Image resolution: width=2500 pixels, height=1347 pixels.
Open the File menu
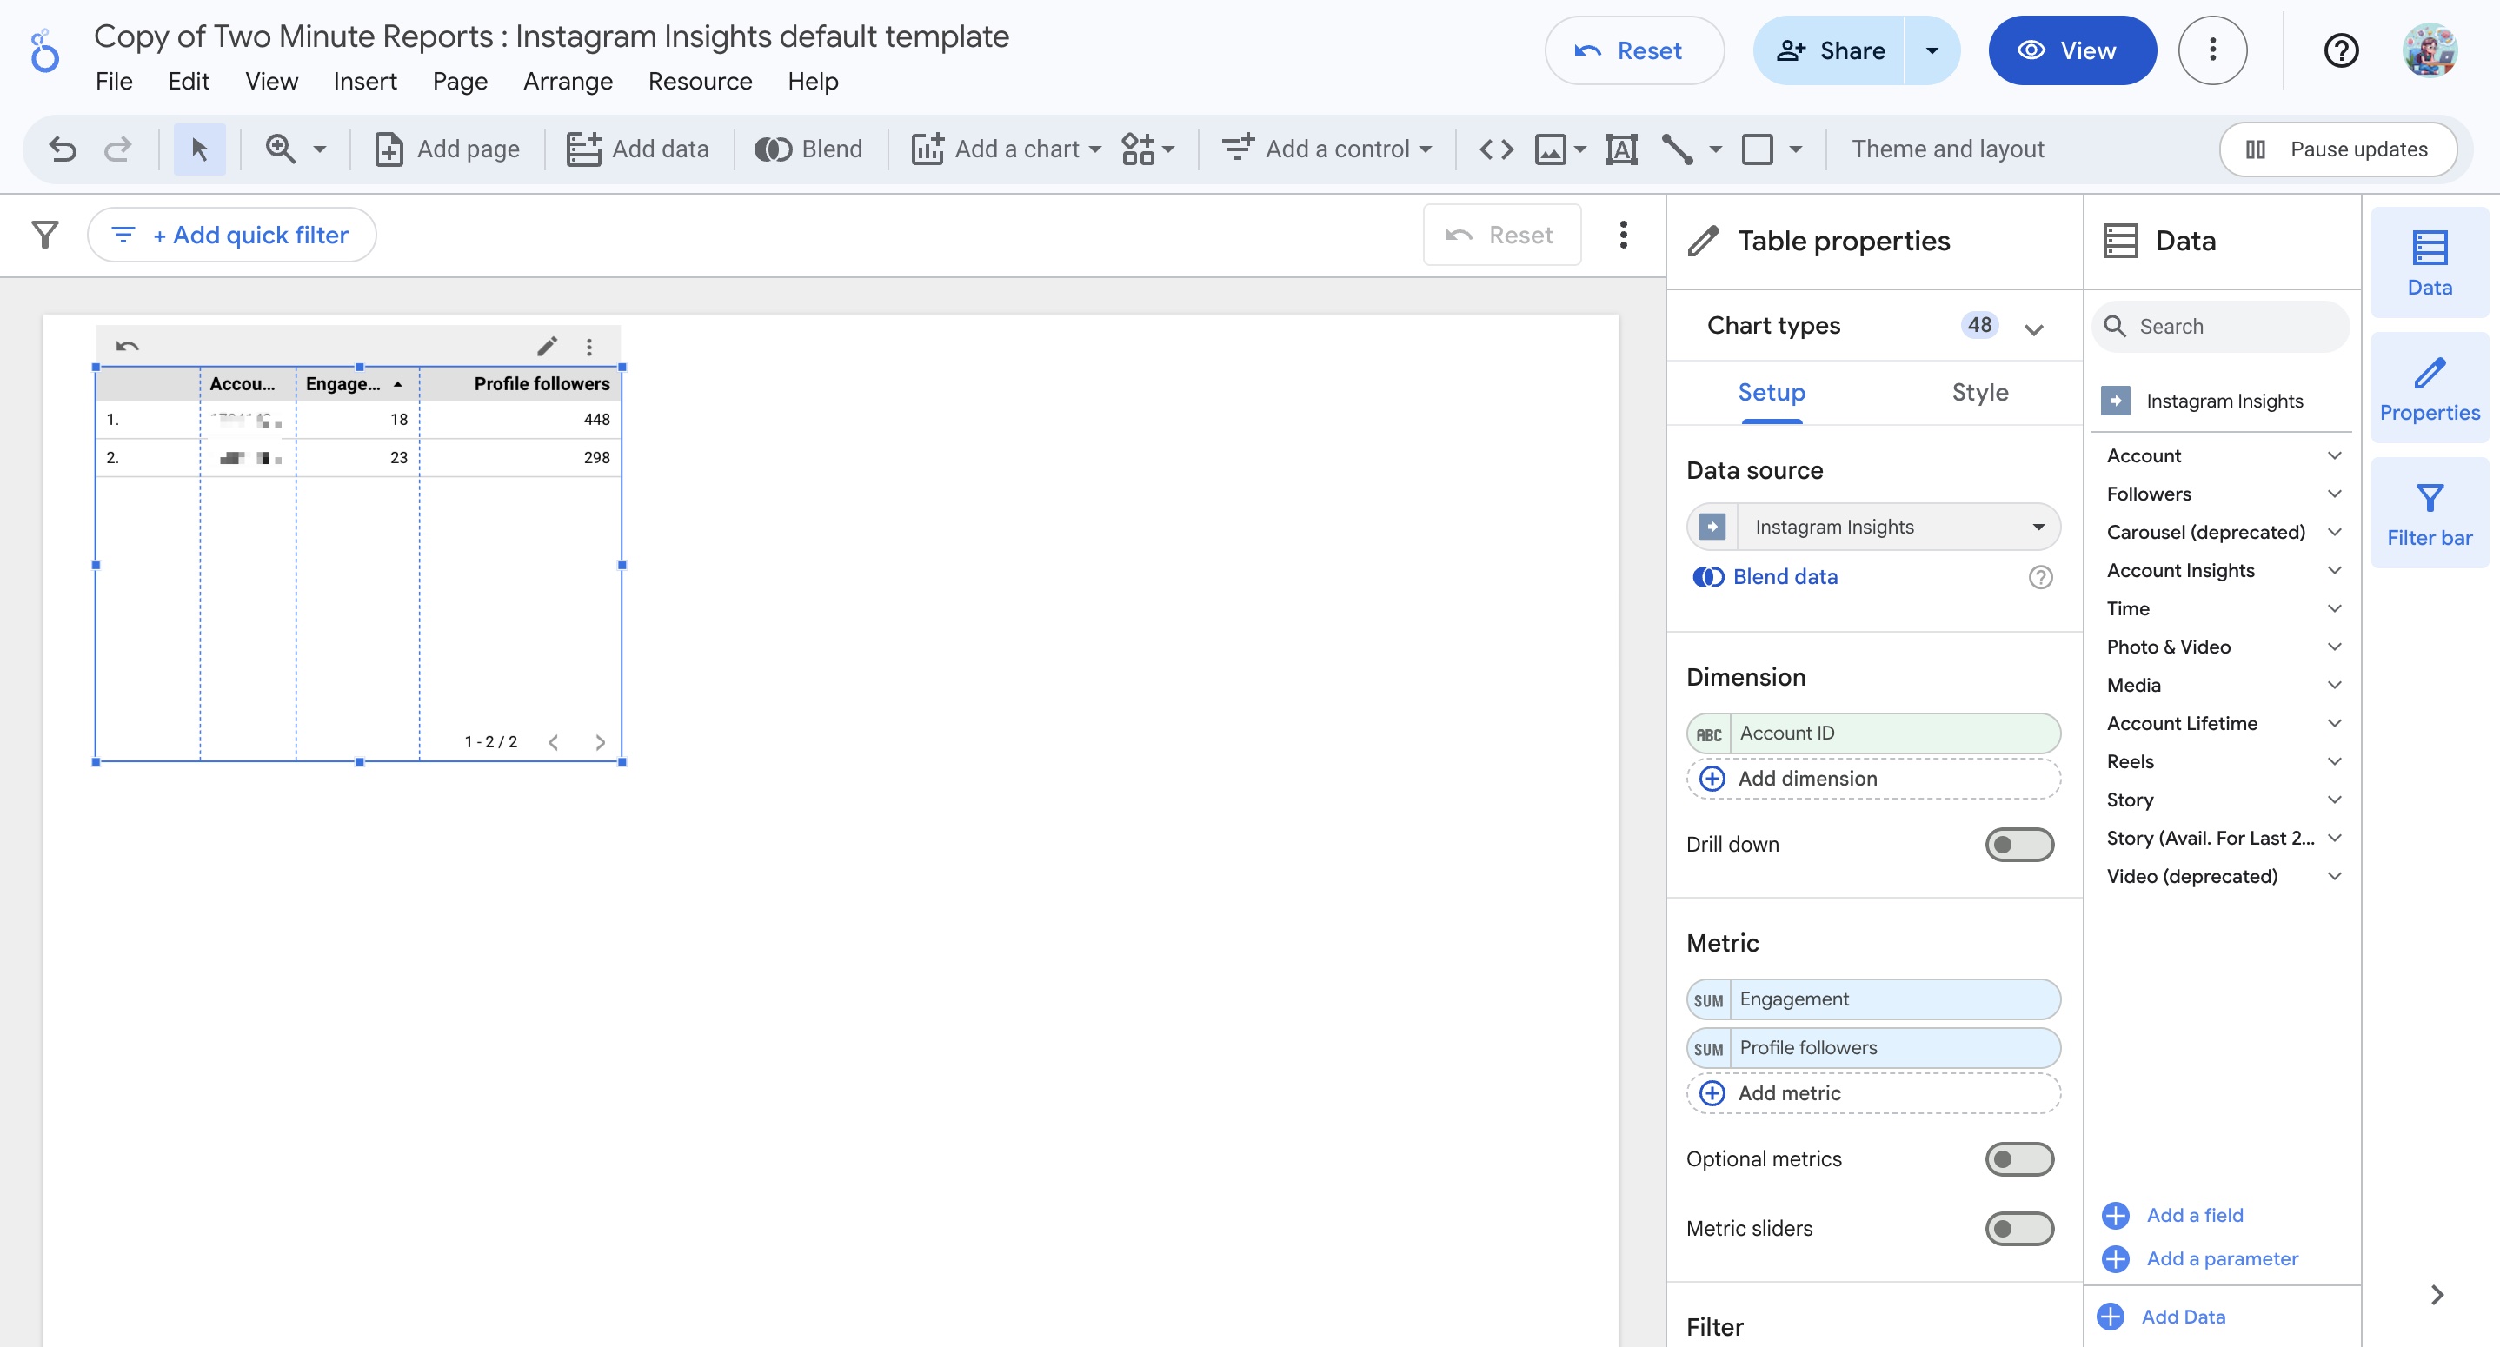coord(114,82)
